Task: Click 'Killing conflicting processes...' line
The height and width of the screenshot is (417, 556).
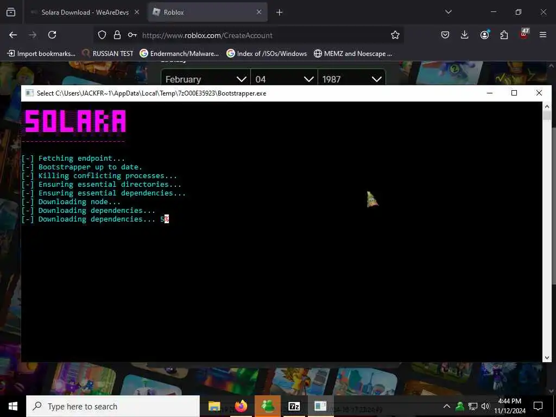Action: (99, 176)
